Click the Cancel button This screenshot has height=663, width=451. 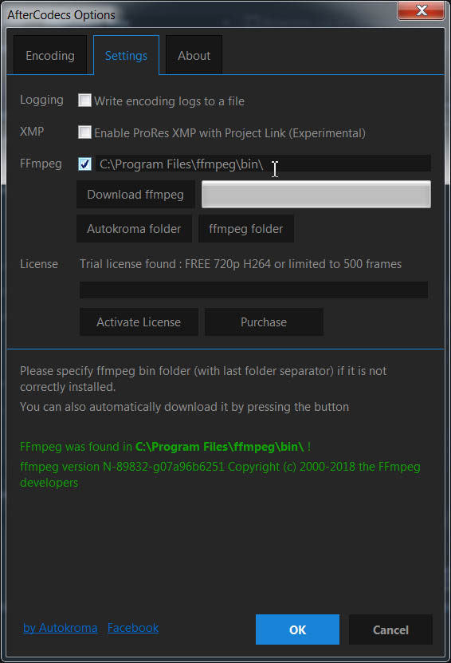tap(390, 629)
